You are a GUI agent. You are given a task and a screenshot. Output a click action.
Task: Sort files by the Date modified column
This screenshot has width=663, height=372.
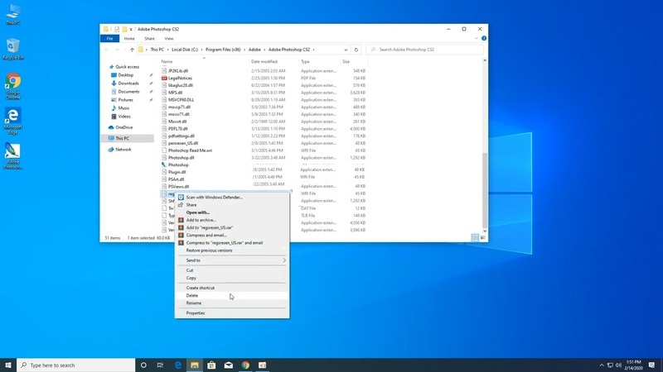[265, 61]
